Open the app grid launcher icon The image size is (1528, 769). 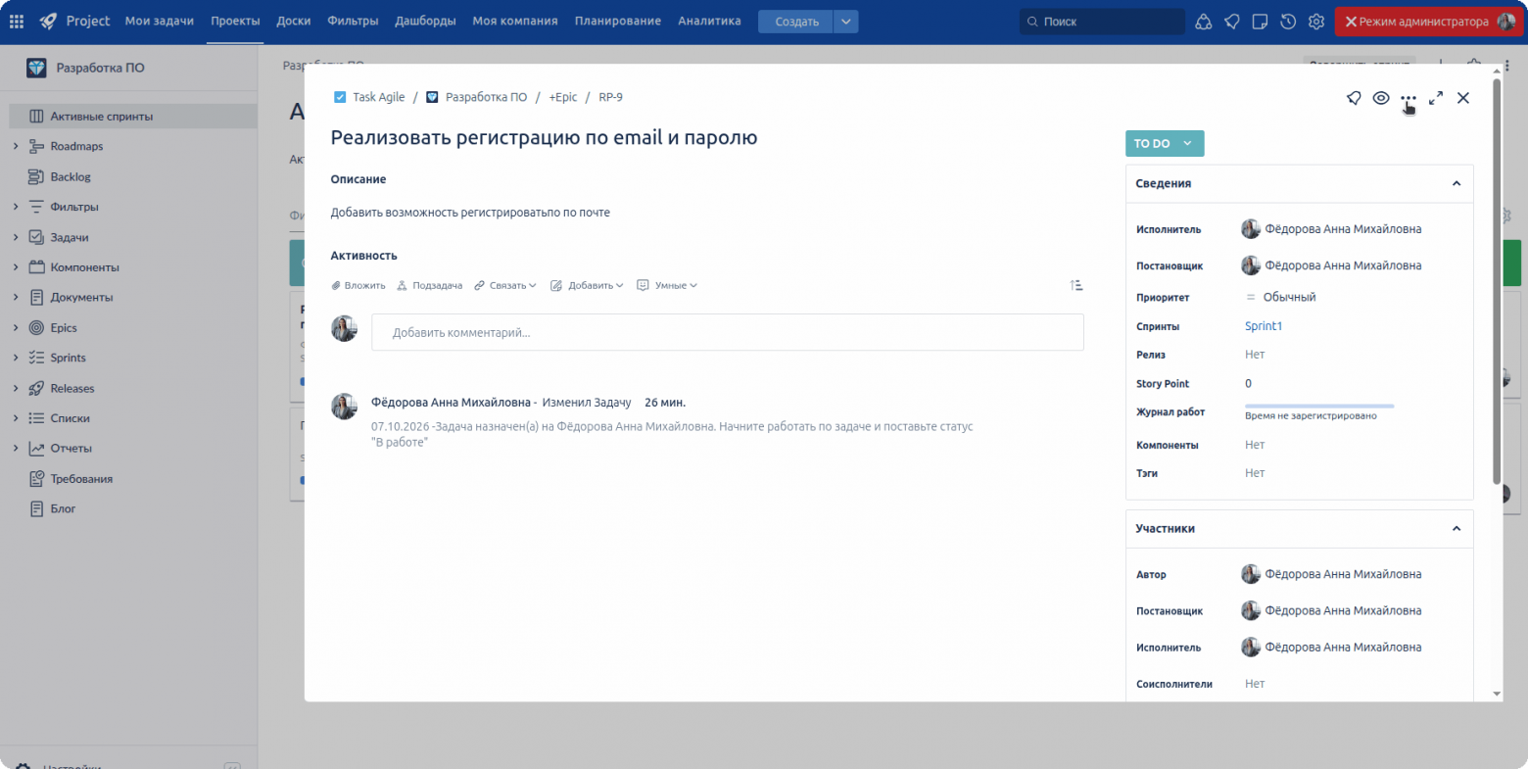click(x=17, y=21)
